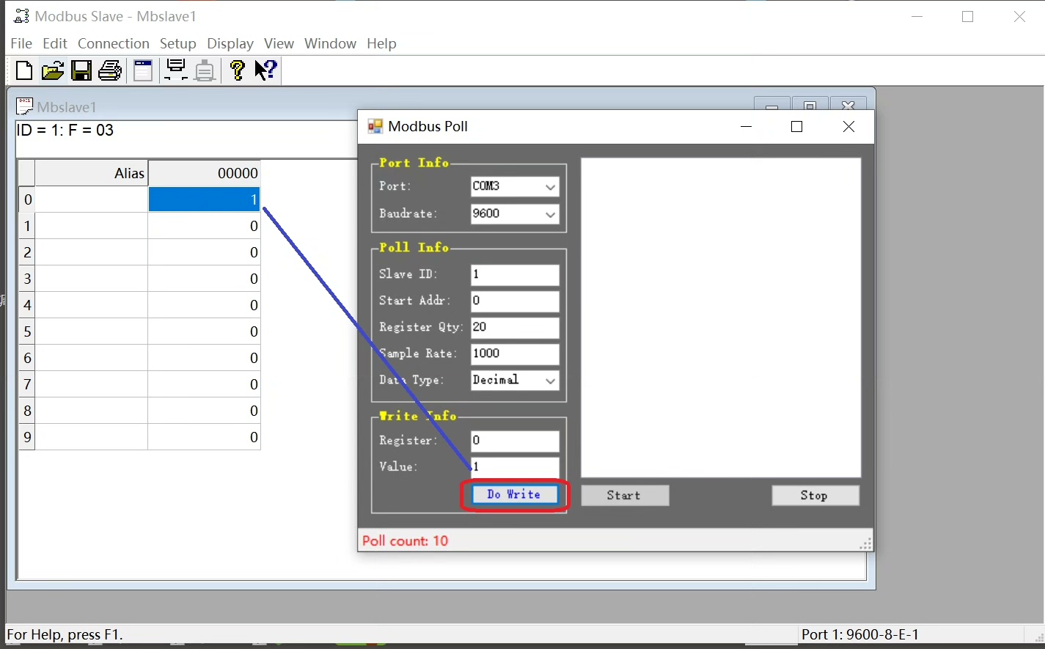Click the context Help arrow icon
The image size is (1045, 649).
click(265, 70)
